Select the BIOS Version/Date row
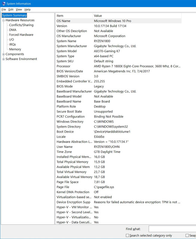196x239 pixels. (x=119, y=71)
